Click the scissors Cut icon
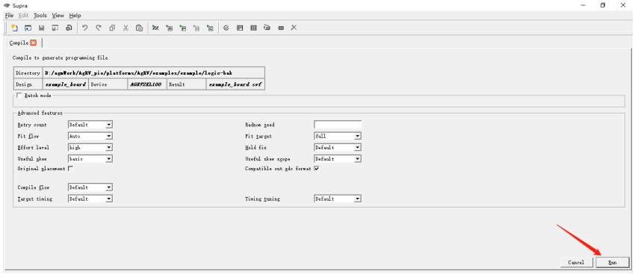 pyautogui.click(x=126, y=28)
